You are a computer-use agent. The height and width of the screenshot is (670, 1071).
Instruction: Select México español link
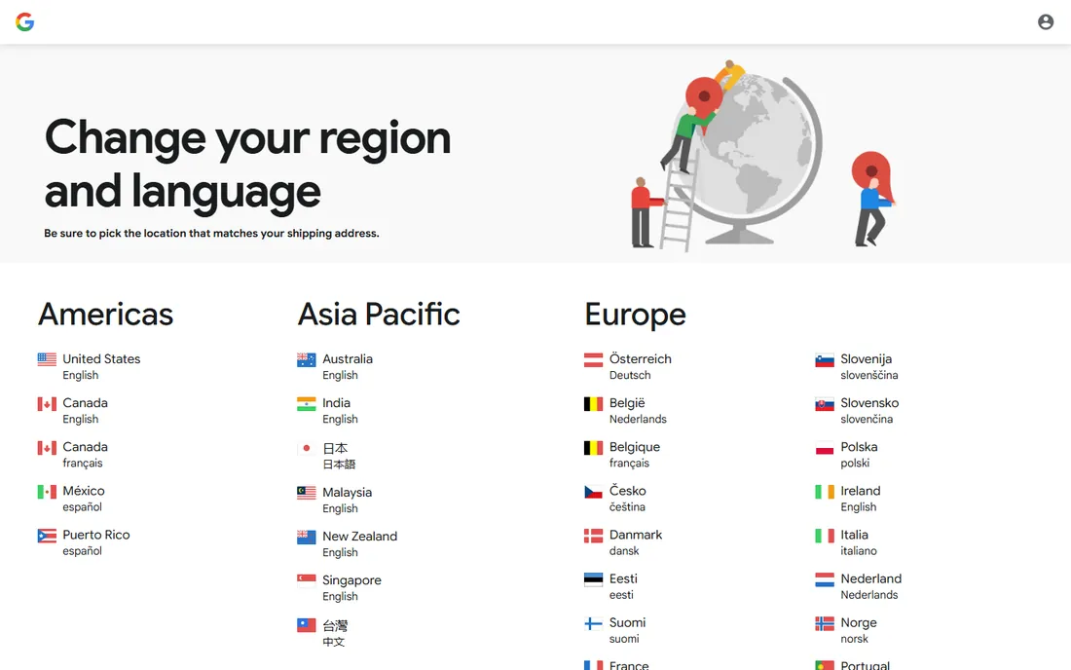[x=71, y=498]
